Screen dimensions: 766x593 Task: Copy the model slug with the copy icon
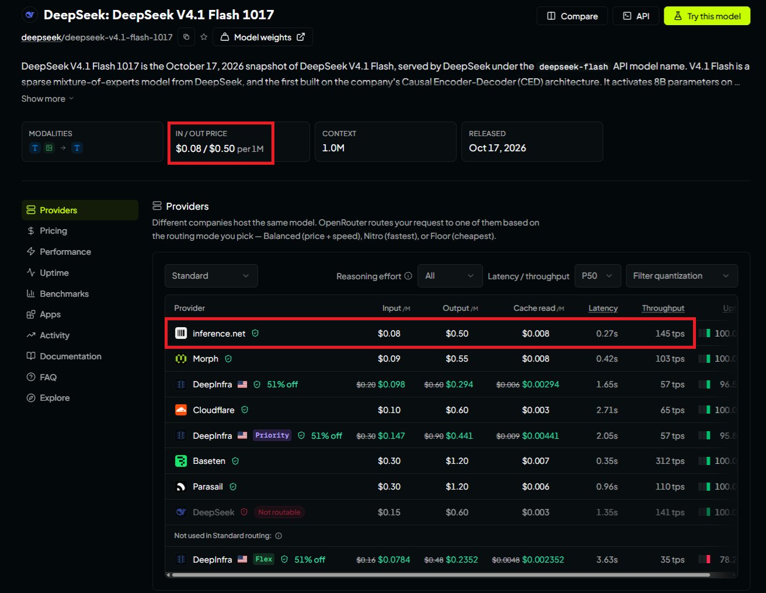186,37
